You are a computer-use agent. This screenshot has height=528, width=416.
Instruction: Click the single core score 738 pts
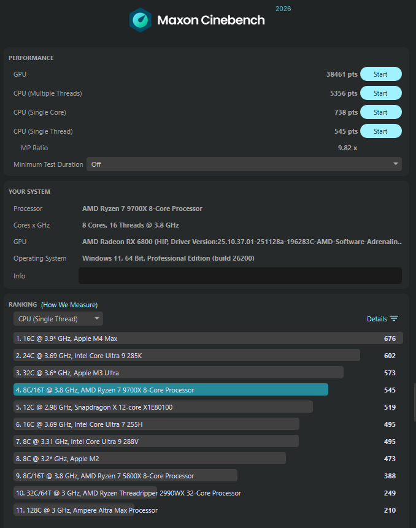(x=346, y=112)
